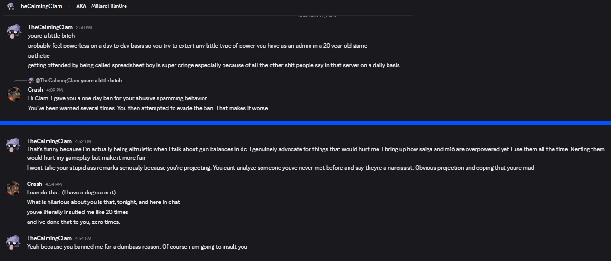This screenshot has width=611, height=261.
Task: Click the 4:09 PM timestamp next to Crash
Action: (x=54, y=90)
